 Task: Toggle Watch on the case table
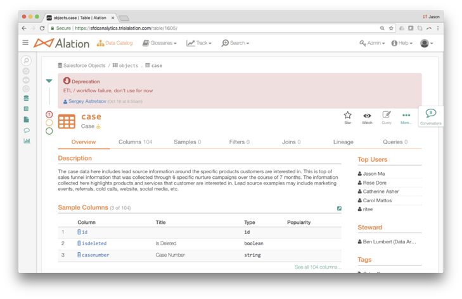(367, 118)
